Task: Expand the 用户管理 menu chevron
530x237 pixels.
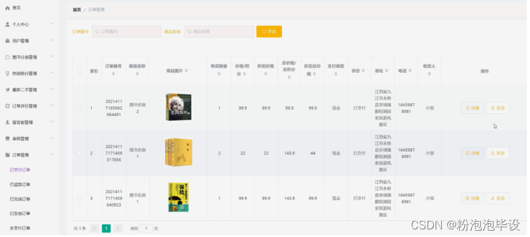Action: coord(52,40)
